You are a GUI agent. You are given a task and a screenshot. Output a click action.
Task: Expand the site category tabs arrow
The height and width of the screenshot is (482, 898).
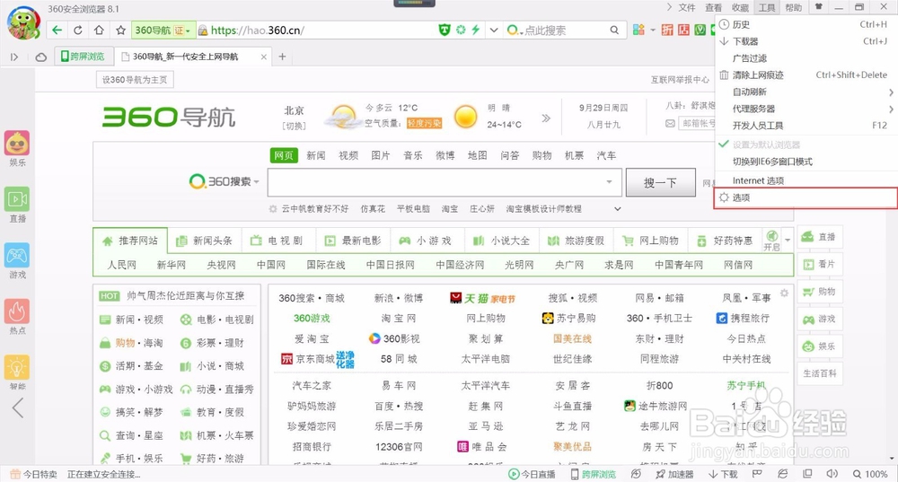click(x=788, y=241)
